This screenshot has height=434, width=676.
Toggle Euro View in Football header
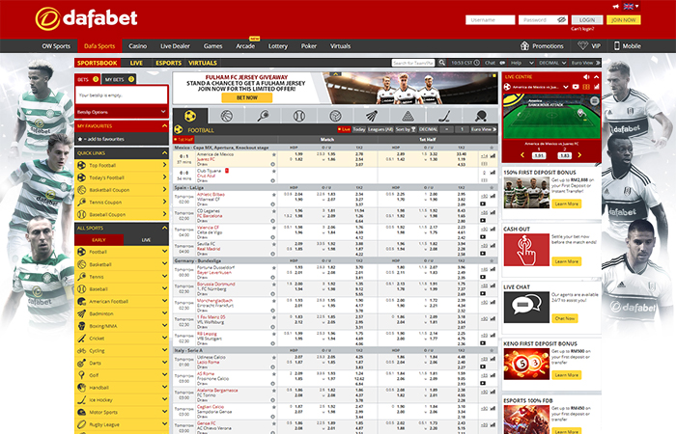pyautogui.click(x=483, y=129)
